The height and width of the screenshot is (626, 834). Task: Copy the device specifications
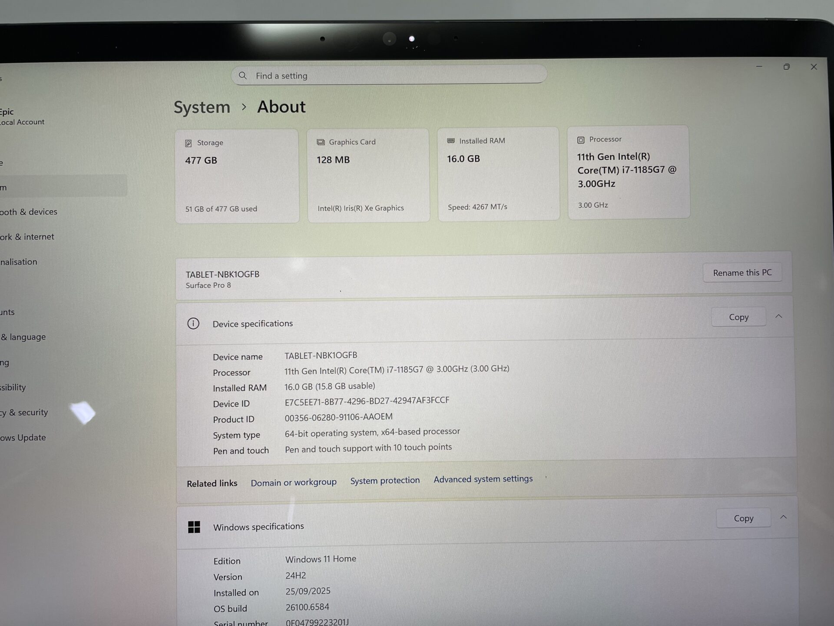[x=738, y=317]
